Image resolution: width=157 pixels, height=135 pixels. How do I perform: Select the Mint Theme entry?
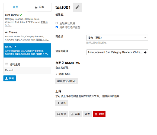(27, 20)
